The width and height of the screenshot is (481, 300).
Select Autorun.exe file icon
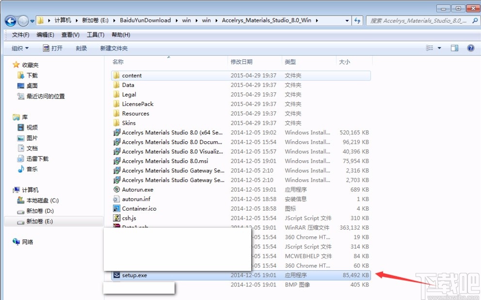[116, 190]
